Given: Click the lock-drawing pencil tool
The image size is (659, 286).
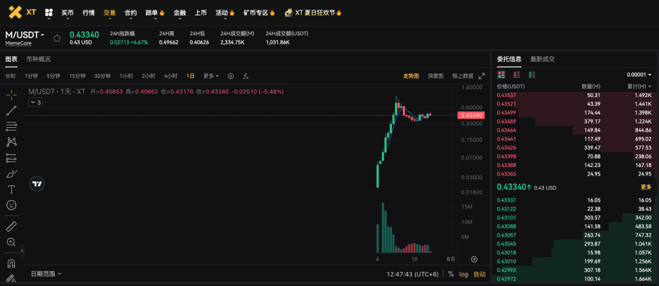Looking at the screenshot, I should [x=12, y=278].
